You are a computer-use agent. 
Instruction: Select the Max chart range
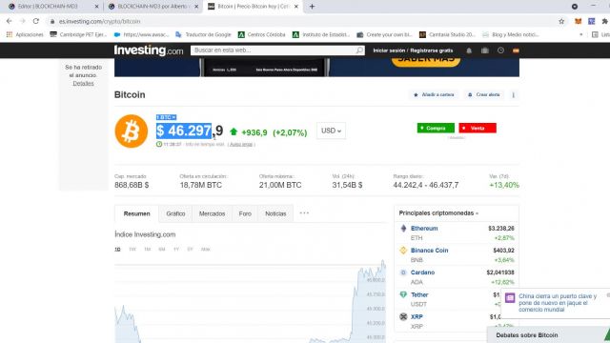coord(206,250)
